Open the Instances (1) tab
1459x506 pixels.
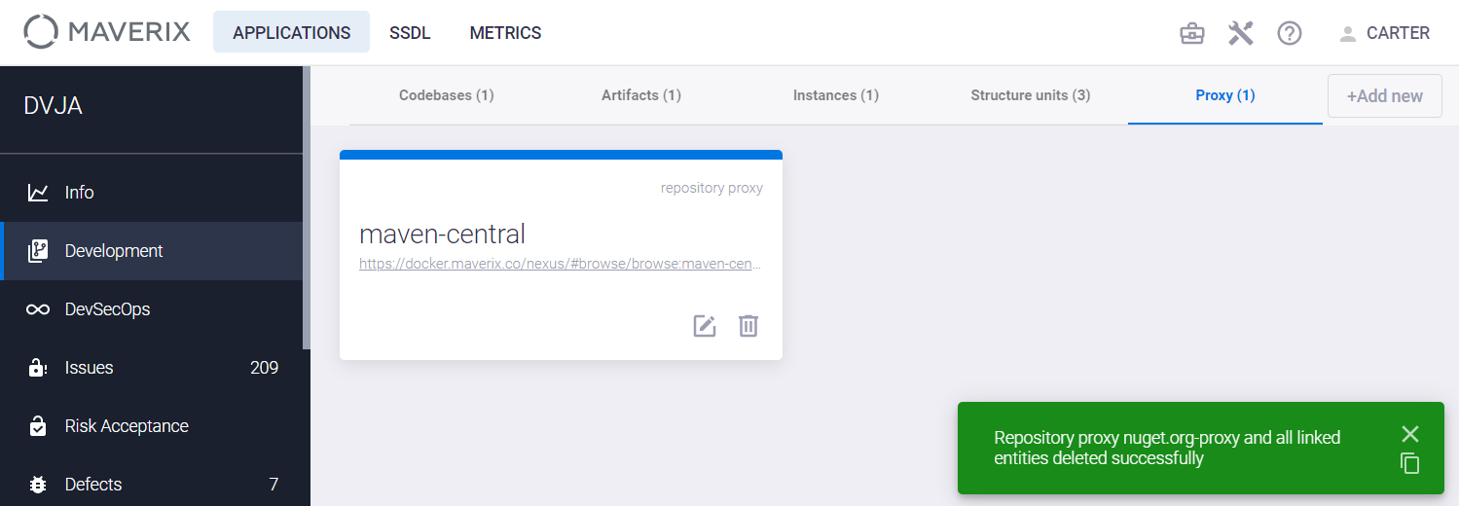pos(836,95)
